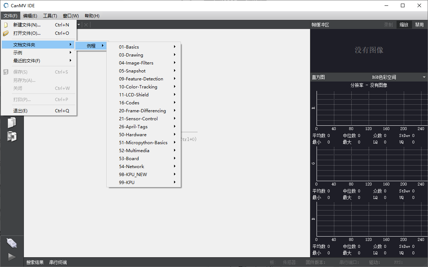Click the R channel histogram graph
The image size is (428, 267).
(372, 108)
